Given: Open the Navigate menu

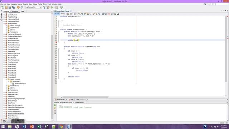Looking at the screenshot, I should (14, 4).
